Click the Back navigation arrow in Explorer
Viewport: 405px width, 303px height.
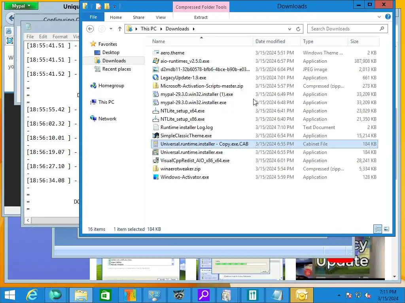point(90,28)
